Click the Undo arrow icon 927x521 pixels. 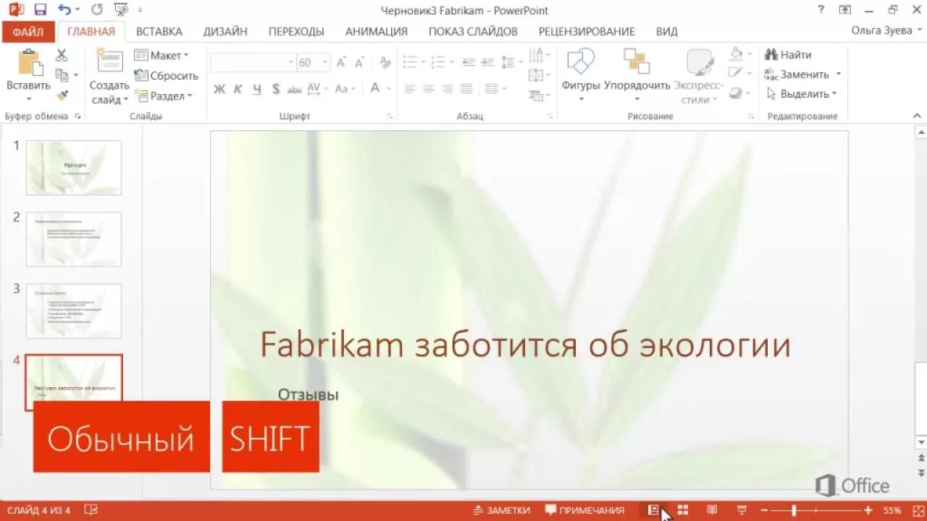64,10
